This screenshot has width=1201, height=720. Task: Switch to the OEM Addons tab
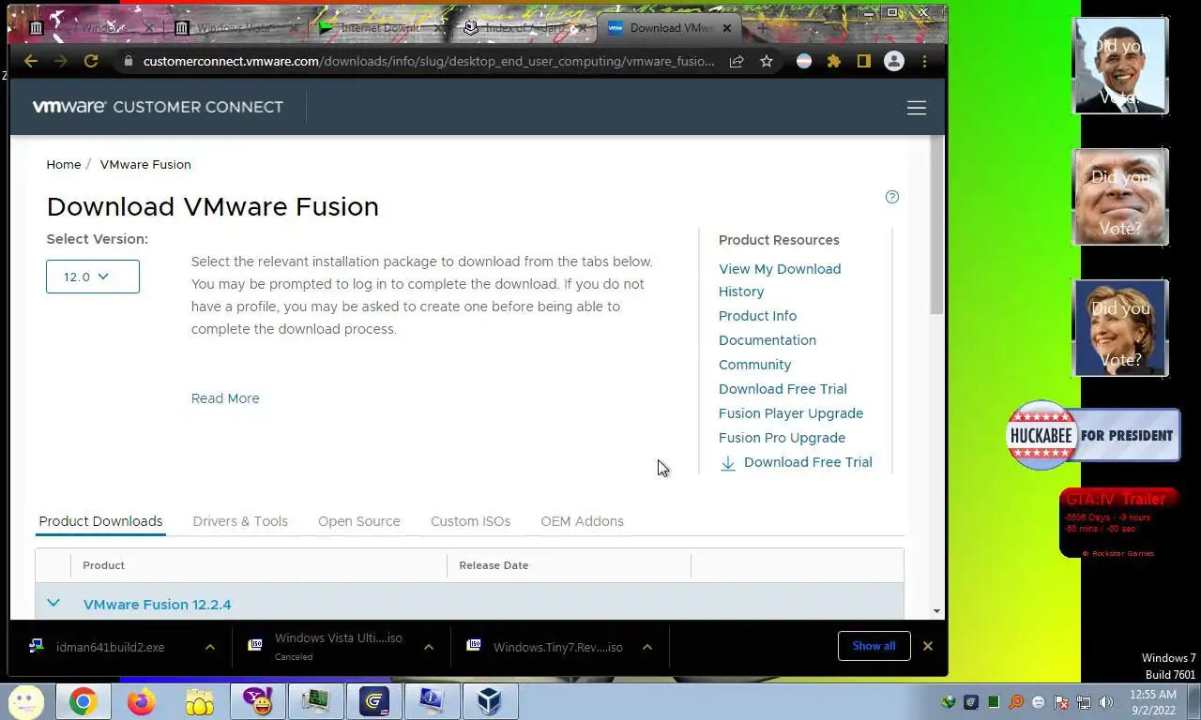click(582, 521)
